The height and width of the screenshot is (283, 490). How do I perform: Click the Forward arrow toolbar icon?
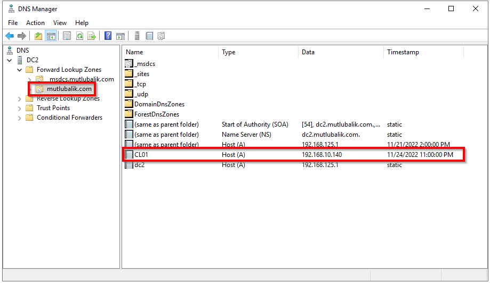22,36
